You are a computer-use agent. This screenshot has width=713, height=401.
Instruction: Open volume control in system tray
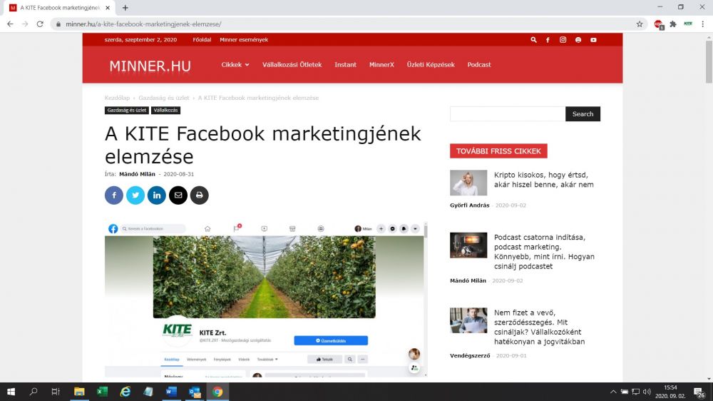pos(647,392)
